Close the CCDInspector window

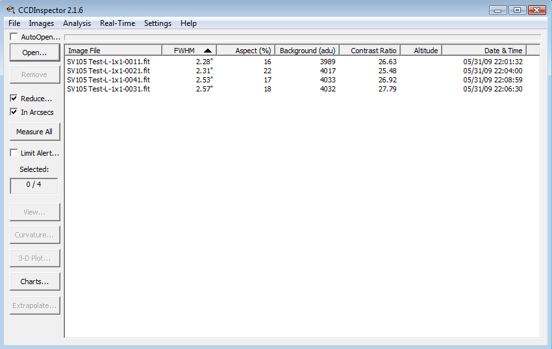537,10
